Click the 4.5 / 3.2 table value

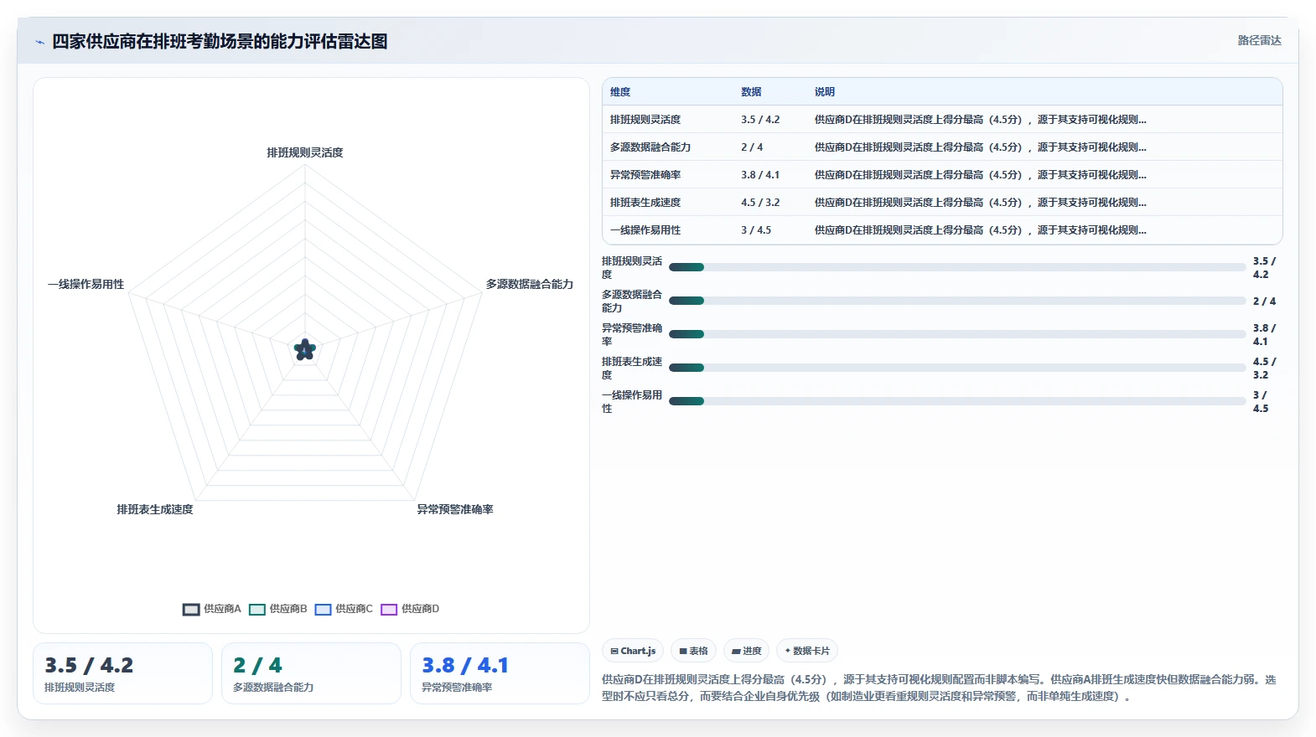[760, 203]
